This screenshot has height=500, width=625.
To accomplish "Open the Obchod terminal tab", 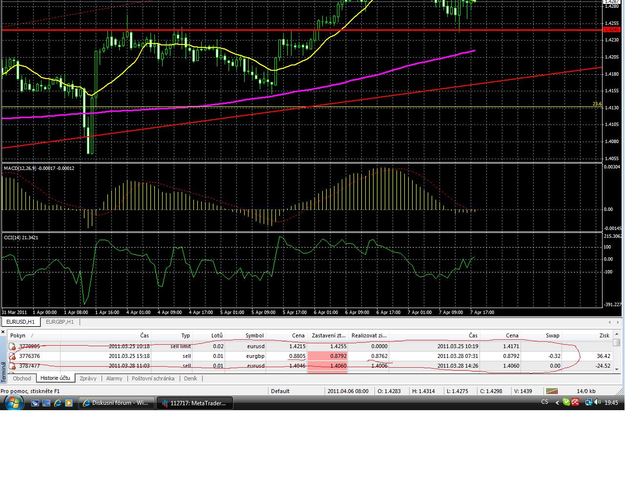I will [22, 378].
